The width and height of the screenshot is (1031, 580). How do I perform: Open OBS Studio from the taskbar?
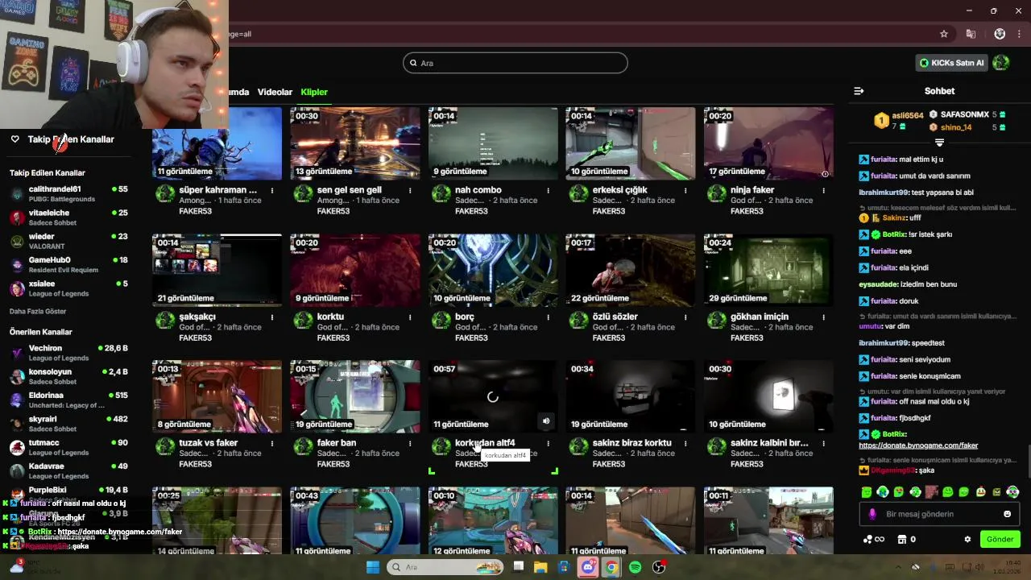pos(659,567)
